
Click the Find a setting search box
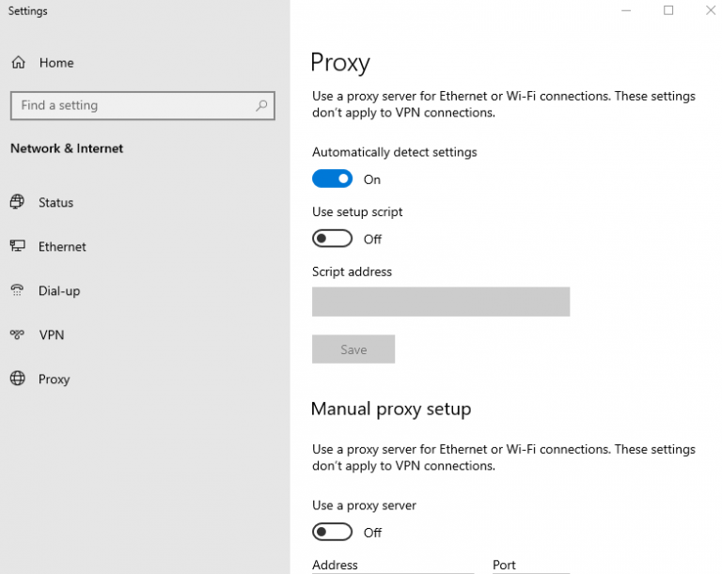click(x=143, y=106)
